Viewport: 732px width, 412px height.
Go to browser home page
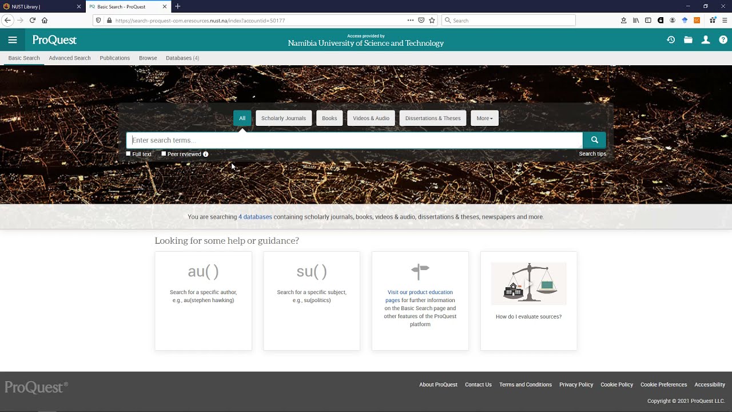click(x=45, y=20)
